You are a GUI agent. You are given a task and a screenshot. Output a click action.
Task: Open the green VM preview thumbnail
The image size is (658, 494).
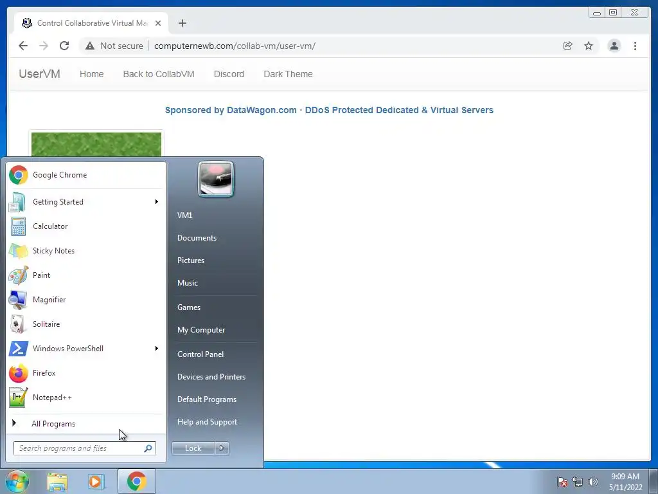tap(96, 145)
